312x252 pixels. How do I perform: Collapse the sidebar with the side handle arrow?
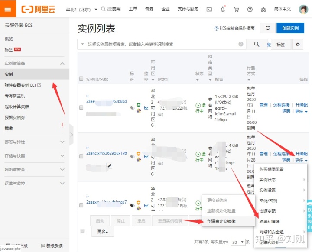[x=71, y=135]
